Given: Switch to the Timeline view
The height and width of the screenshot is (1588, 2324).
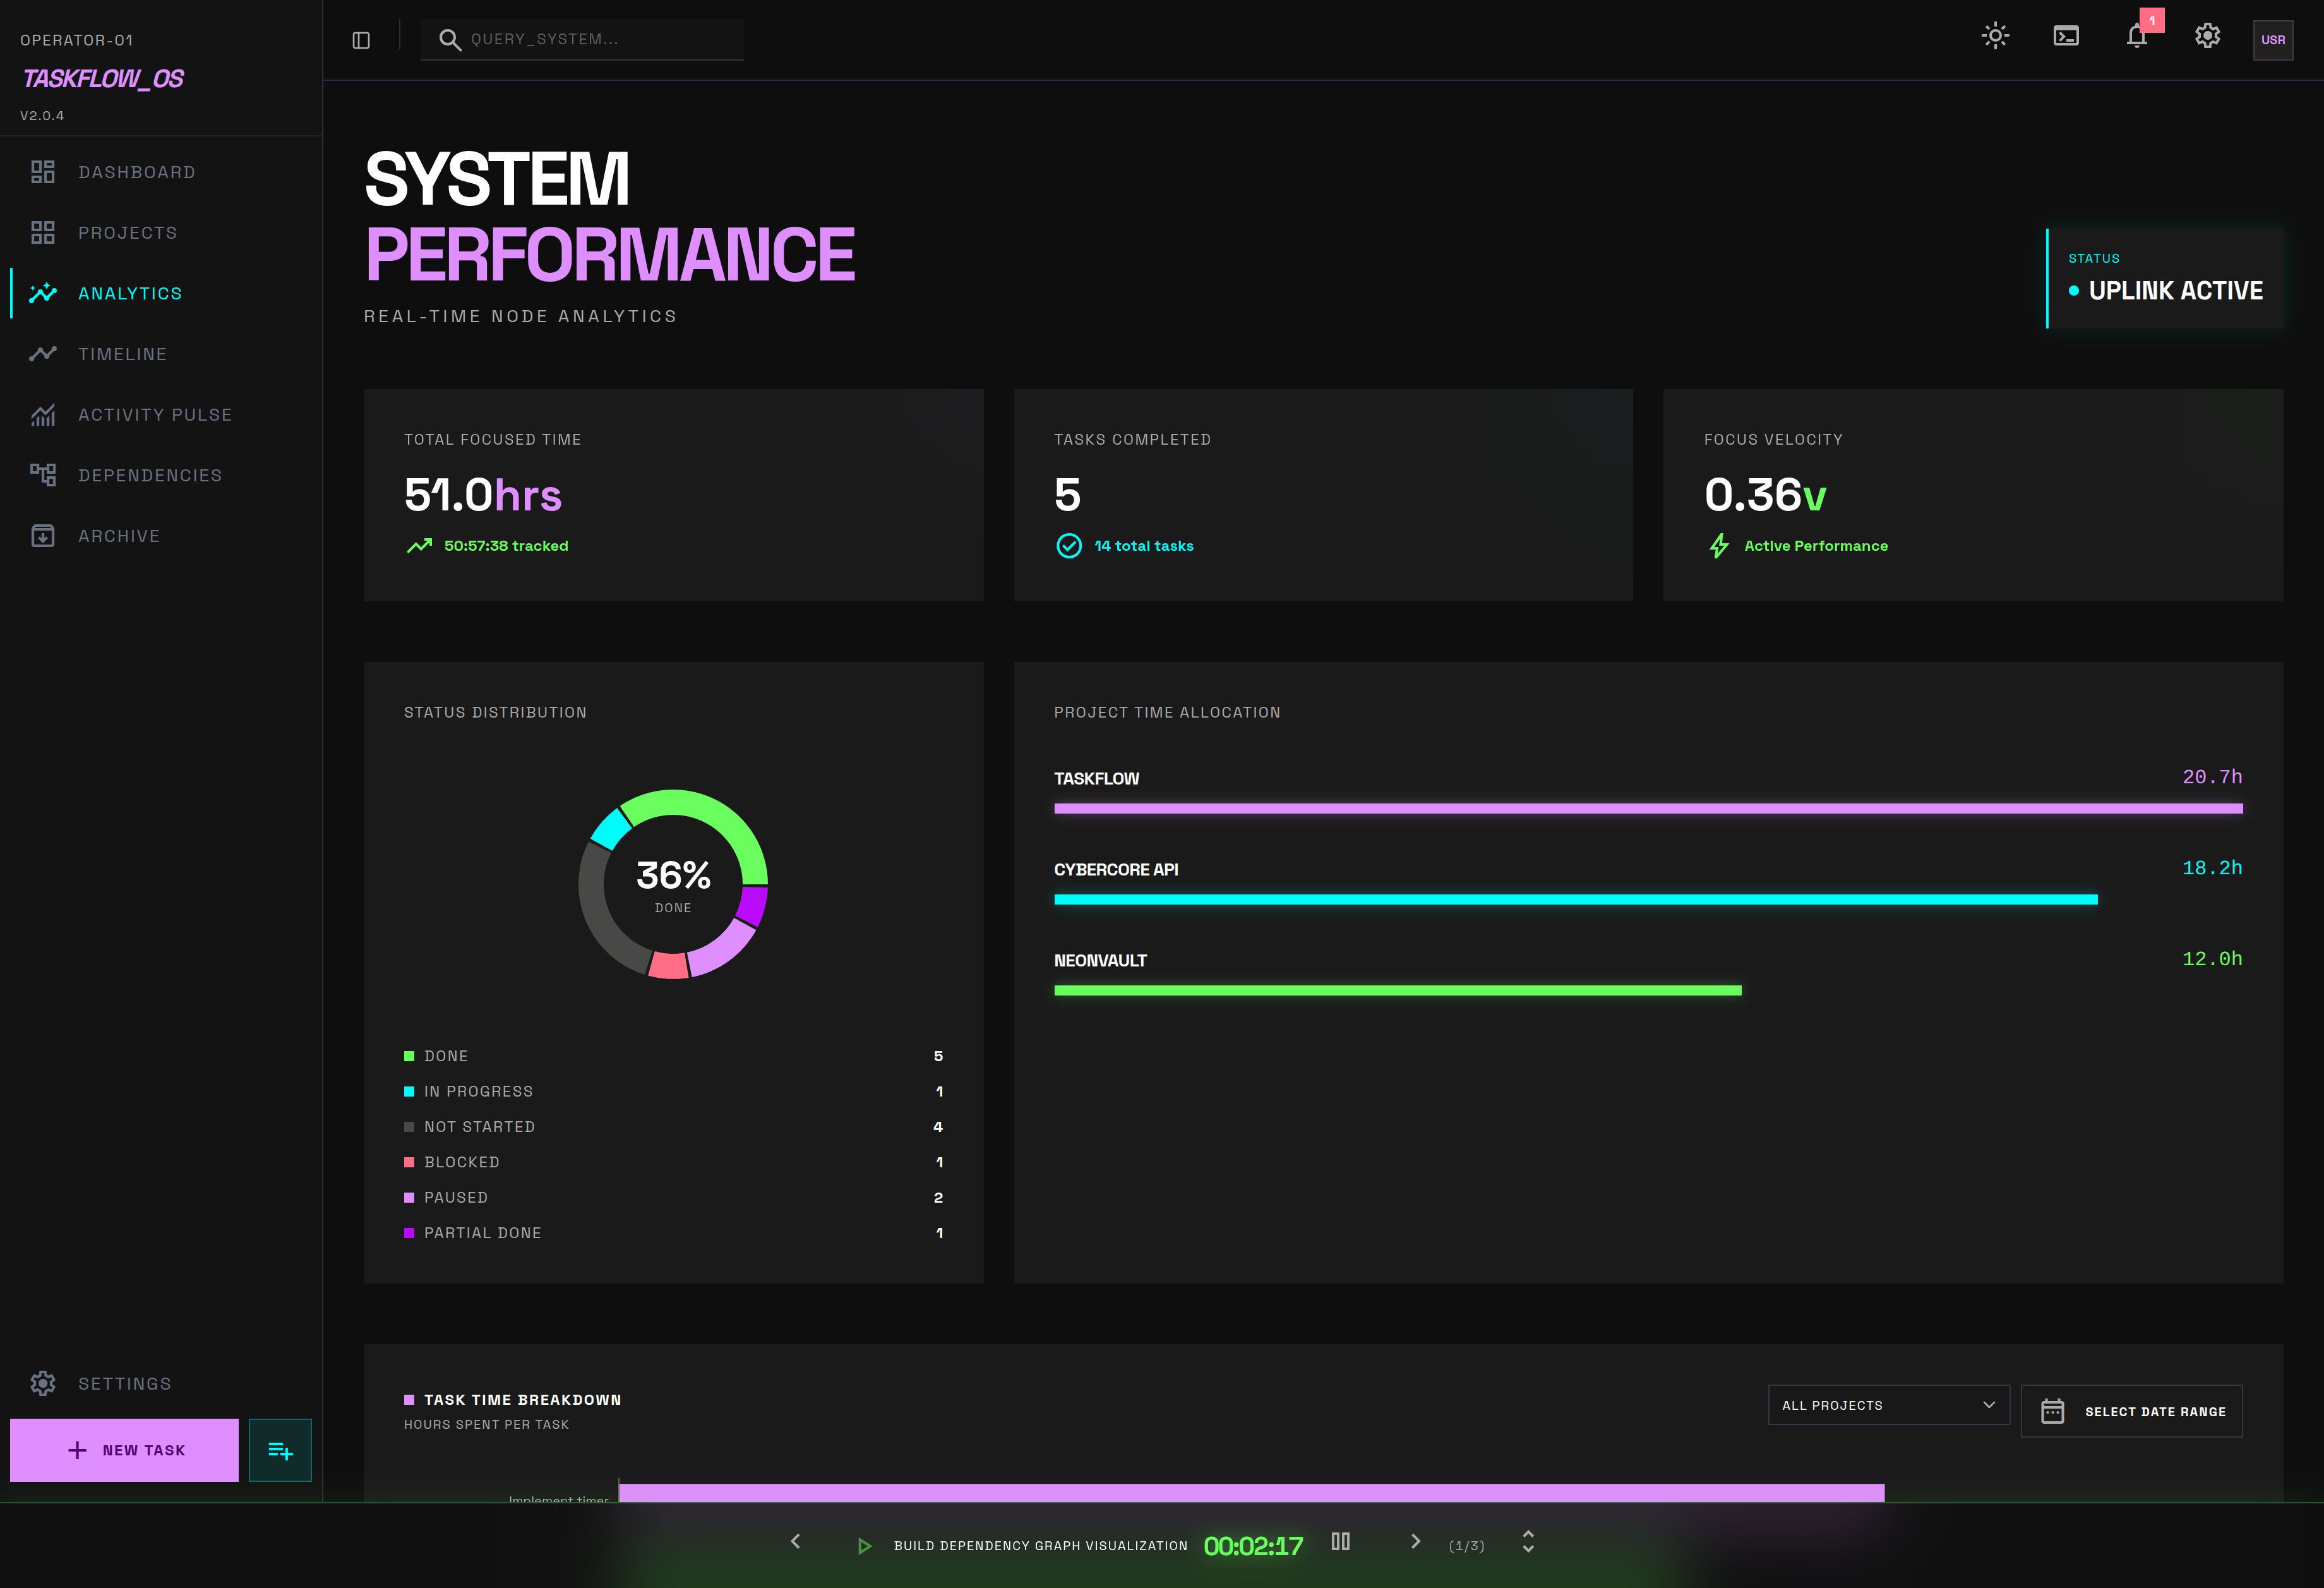Looking at the screenshot, I should pyautogui.click(x=122, y=353).
